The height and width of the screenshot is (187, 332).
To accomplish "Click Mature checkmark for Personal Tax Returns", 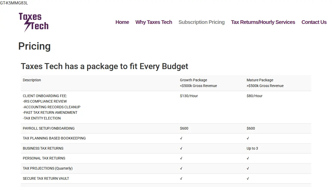I will [248, 158].
